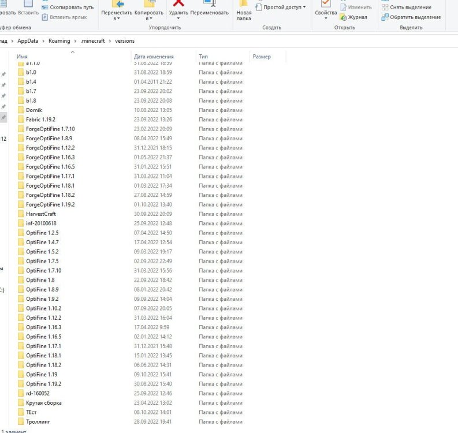Click Copy path (Скопировать путь)
This screenshot has width=458, height=433.
[x=68, y=8]
